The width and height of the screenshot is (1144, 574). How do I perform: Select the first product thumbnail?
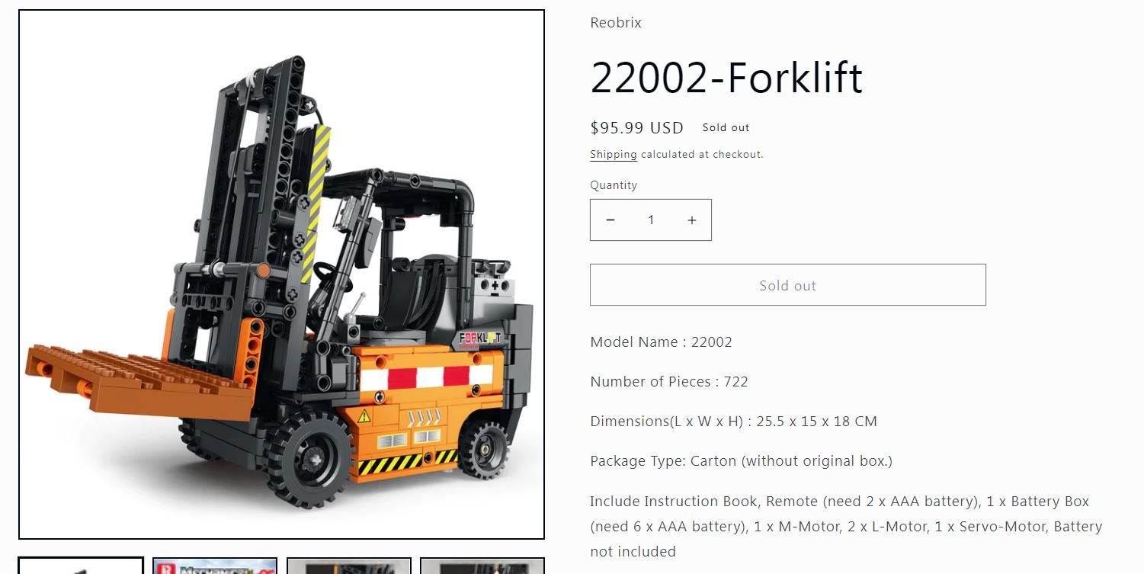coord(81,566)
